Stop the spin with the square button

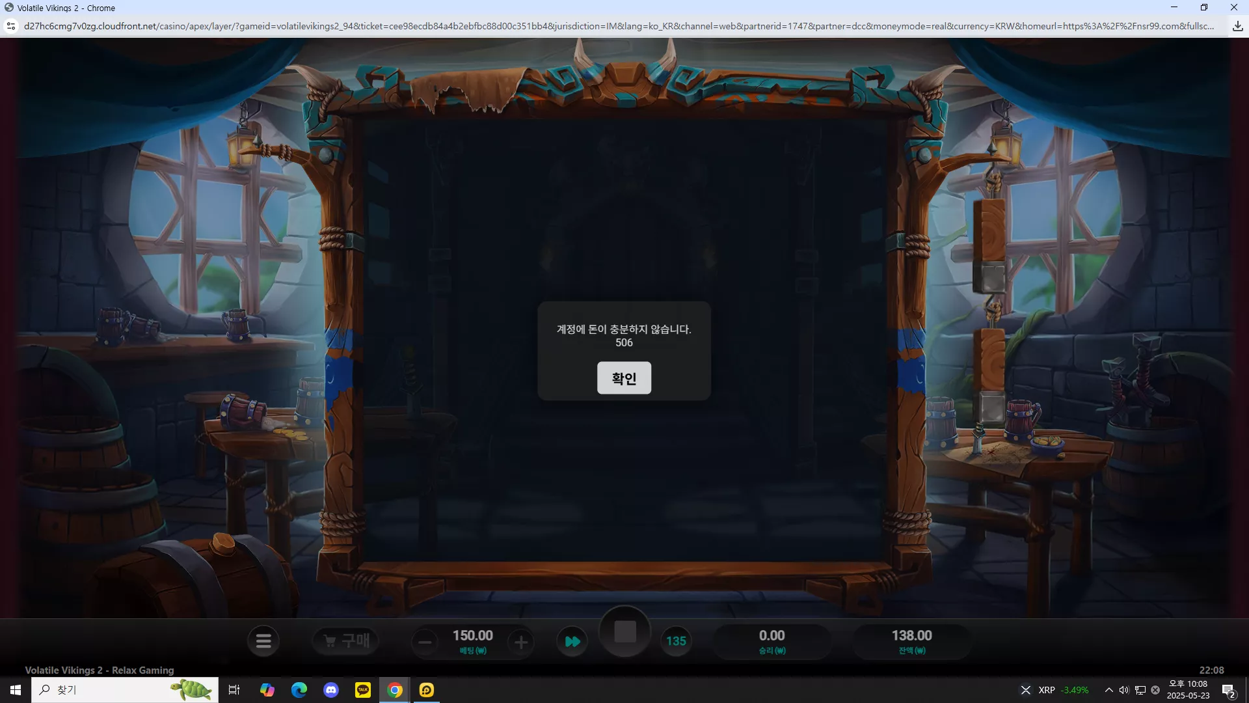click(x=625, y=631)
